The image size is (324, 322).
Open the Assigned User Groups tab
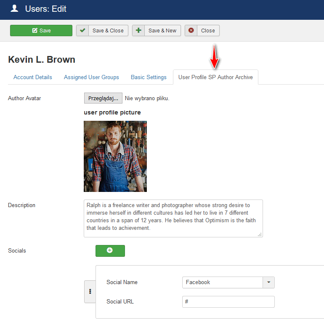click(x=91, y=77)
